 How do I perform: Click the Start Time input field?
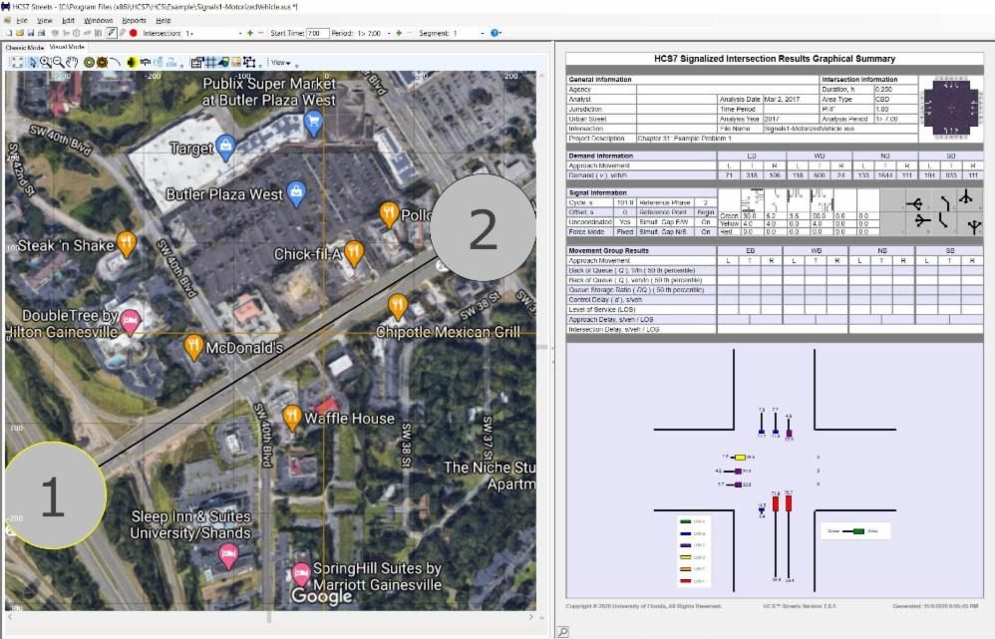coord(317,33)
